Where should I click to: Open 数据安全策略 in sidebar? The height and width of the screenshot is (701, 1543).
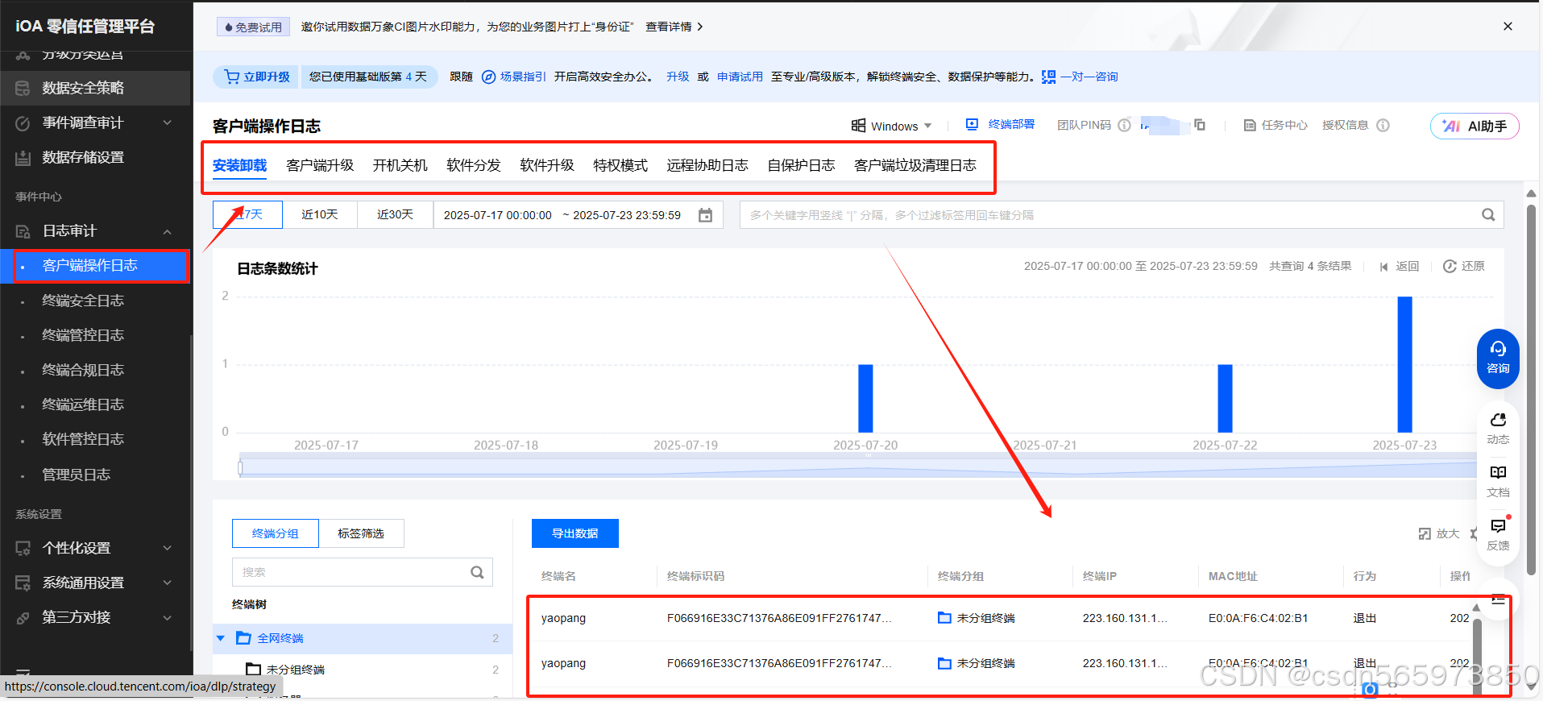pyautogui.click(x=95, y=88)
